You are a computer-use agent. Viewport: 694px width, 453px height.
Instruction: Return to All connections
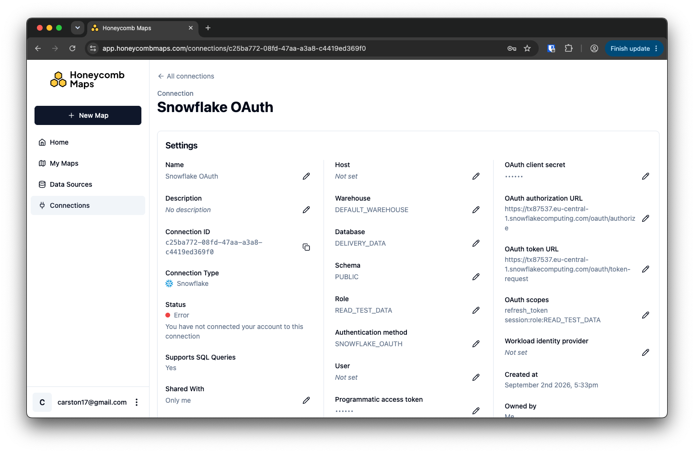coord(186,76)
